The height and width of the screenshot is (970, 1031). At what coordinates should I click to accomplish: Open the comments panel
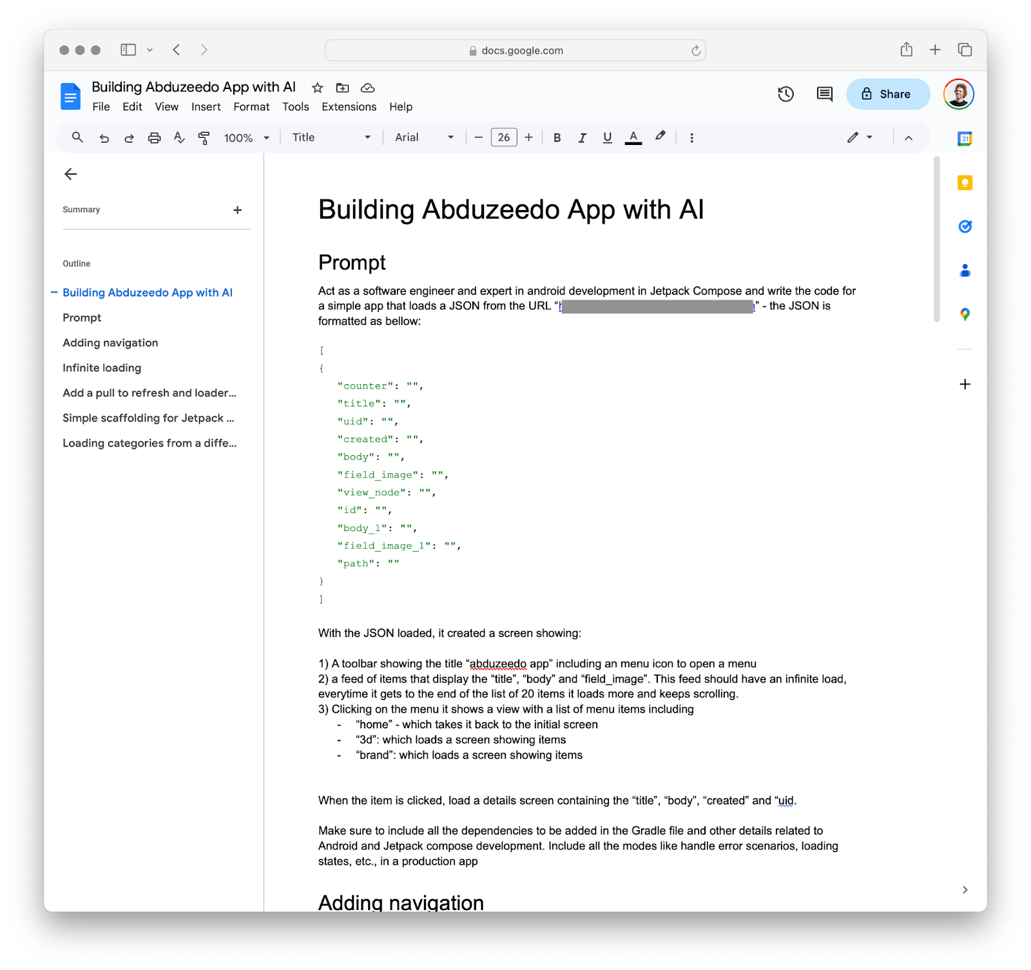click(824, 94)
